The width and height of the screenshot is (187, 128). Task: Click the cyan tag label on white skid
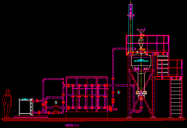[x=25, y=99]
